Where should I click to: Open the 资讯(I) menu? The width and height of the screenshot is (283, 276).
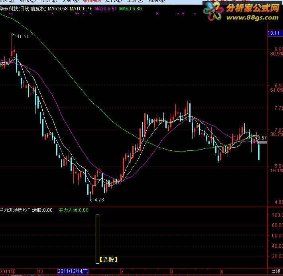click(x=114, y=1)
